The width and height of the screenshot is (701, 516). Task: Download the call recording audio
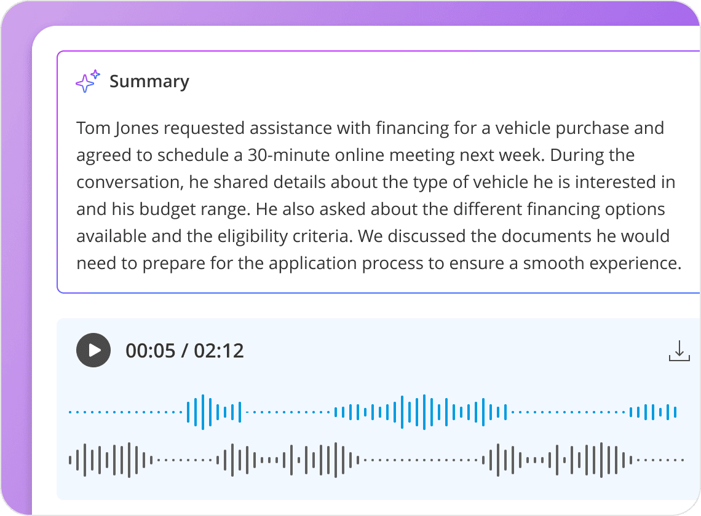(679, 351)
